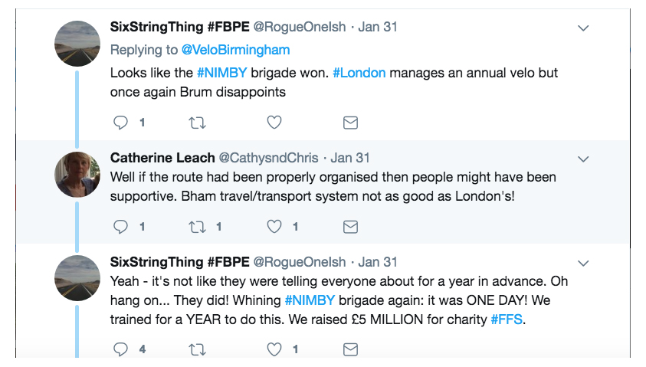Screen dimensions: 646x367
Task: Open Catherine Leach tweet's chevron menu
Action: click(583, 159)
